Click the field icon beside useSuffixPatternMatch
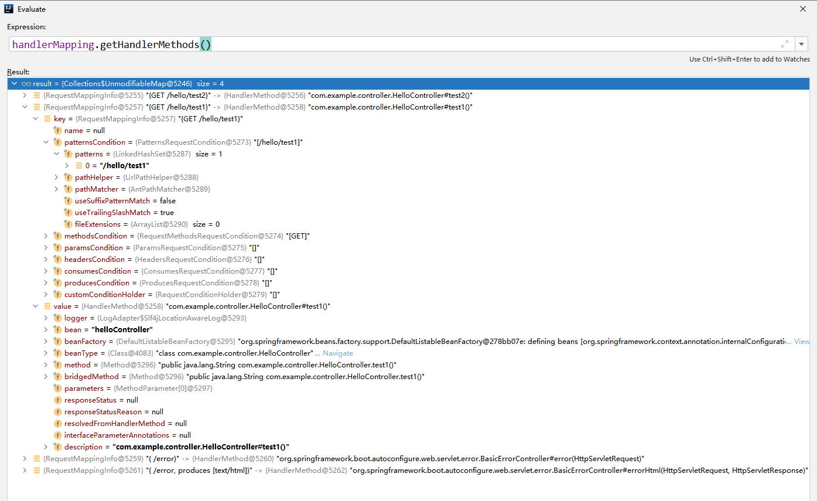Image resolution: width=817 pixels, height=501 pixels. click(69, 201)
